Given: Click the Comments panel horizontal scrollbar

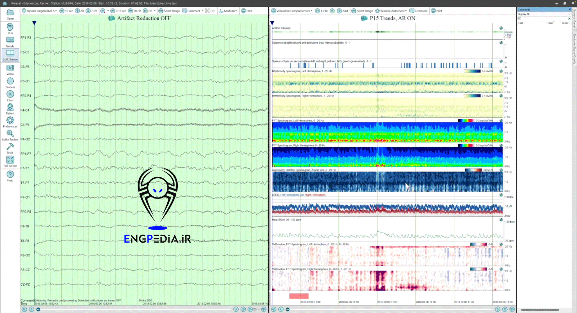Looking at the screenshot, I should pyautogui.click(x=540, y=310).
